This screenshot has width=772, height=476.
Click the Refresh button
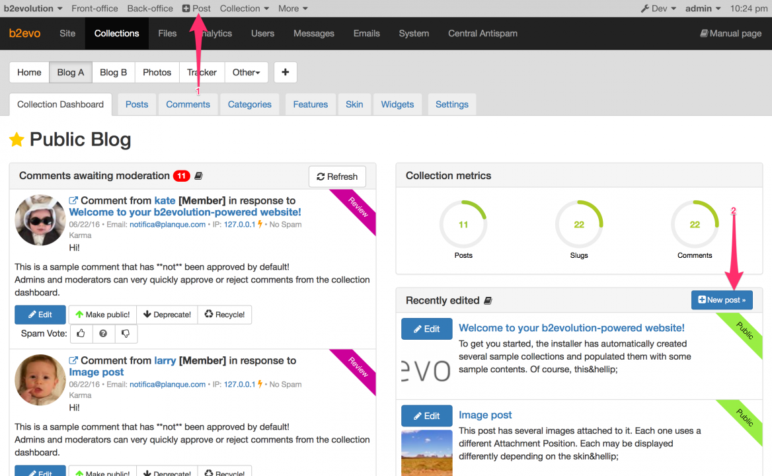click(x=337, y=177)
